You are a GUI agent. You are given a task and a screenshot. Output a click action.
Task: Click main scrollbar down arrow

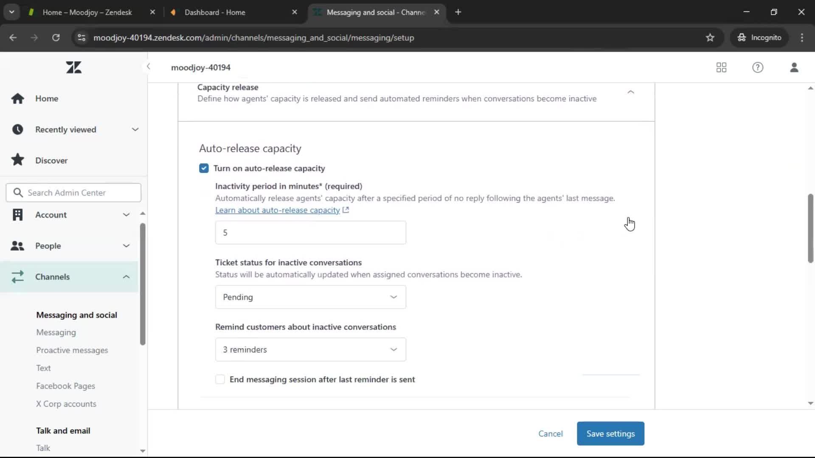[x=810, y=403]
